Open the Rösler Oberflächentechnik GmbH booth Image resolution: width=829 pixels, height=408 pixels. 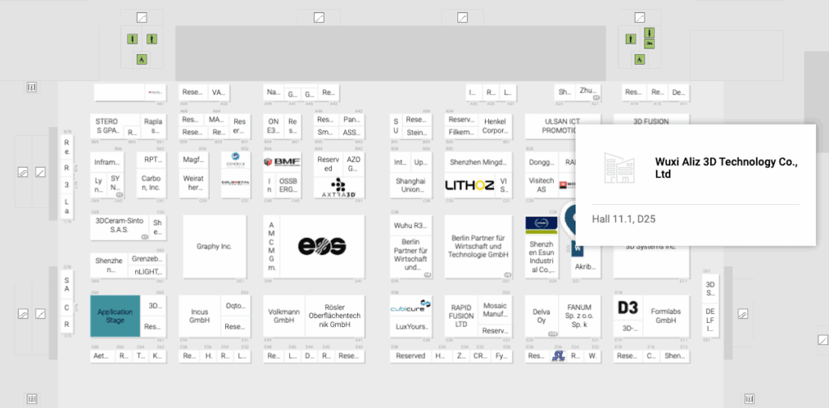(x=338, y=315)
